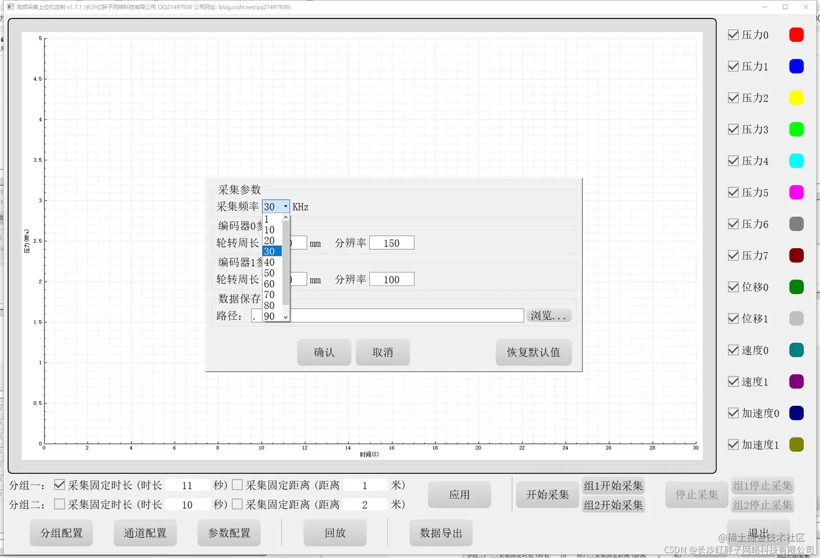Enable 采集固定距离 for 分组二
Screen dimensions: 820x558
pyautogui.click(x=238, y=504)
